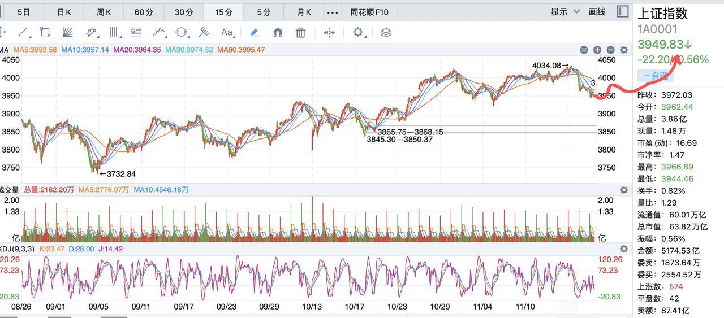Switch to the 月K tab

(304, 12)
